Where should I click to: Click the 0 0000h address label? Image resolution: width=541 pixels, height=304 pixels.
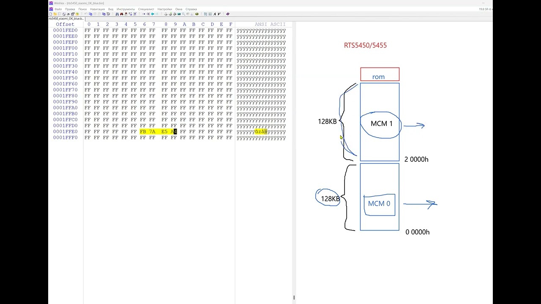click(418, 232)
